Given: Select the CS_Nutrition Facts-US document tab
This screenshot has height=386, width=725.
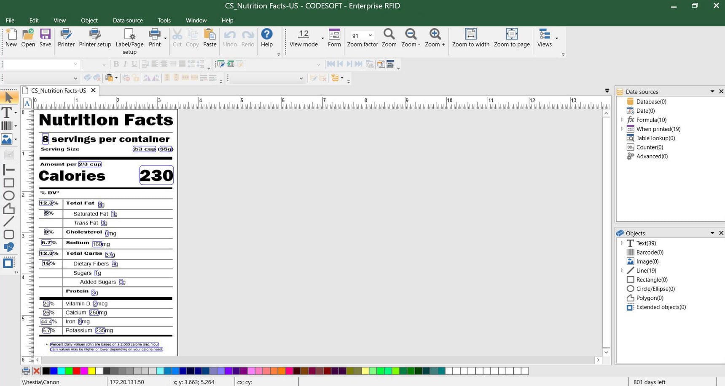Looking at the screenshot, I should click(x=59, y=90).
